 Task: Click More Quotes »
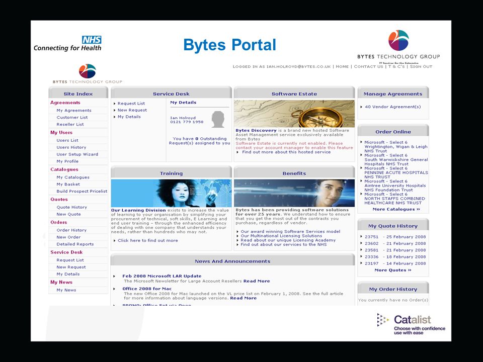[x=393, y=270]
